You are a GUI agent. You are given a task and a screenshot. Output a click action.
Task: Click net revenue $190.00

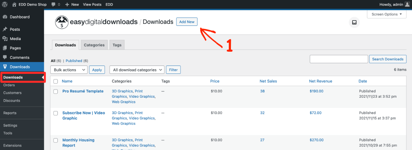(x=316, y=91)
